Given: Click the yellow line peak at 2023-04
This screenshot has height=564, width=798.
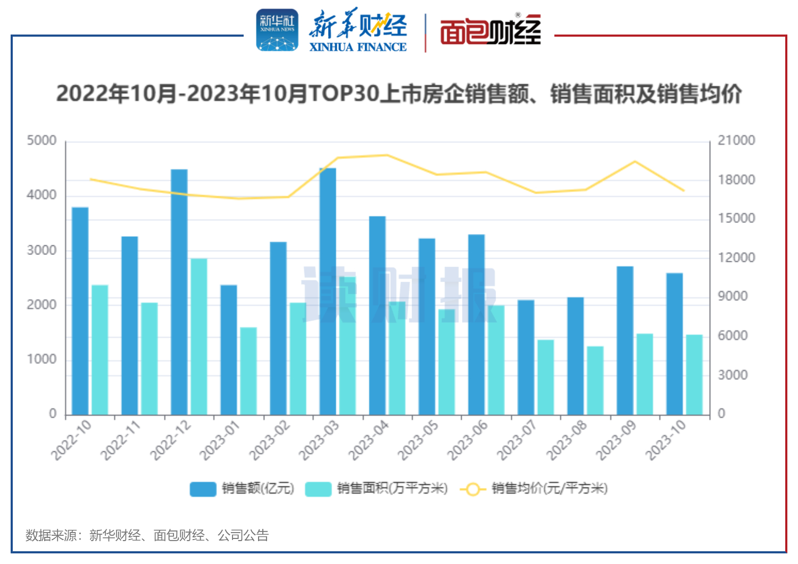Looking at the screenshot, I should (387, 155).
